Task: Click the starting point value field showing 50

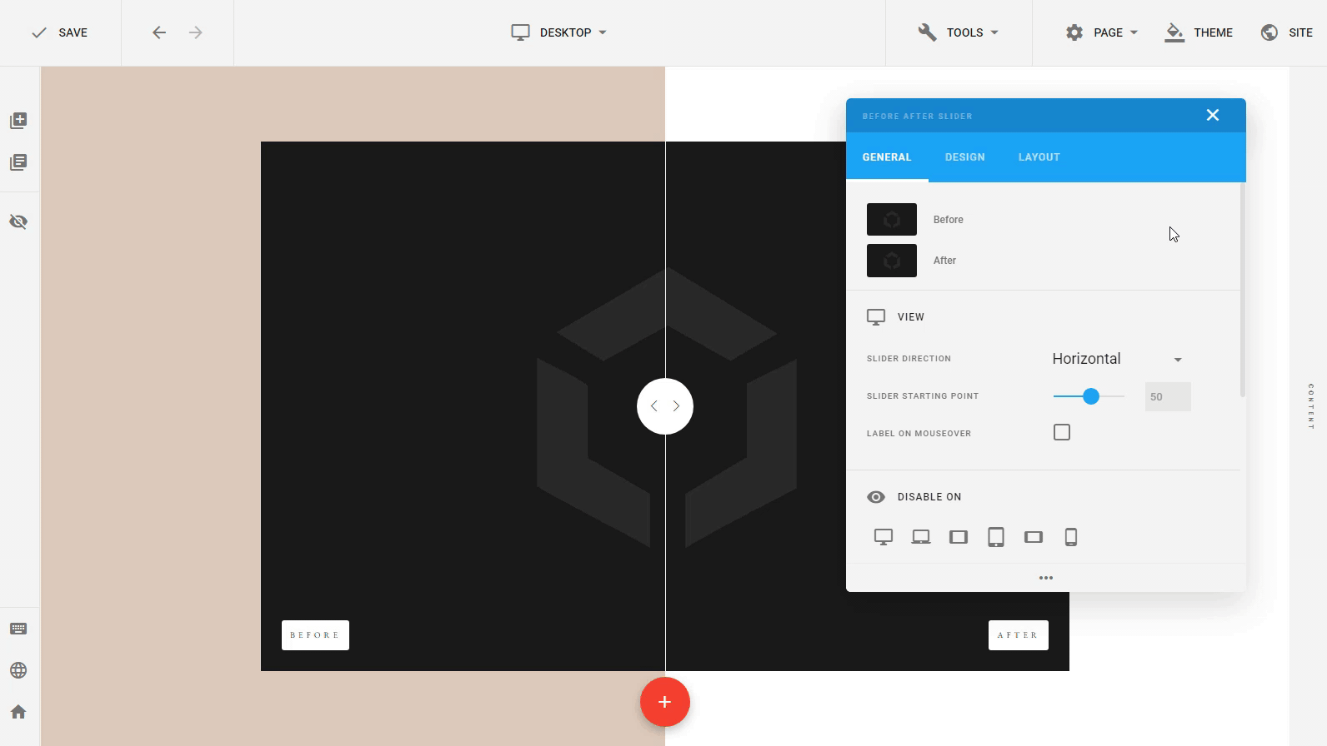Action: click(x=1168, y=396)
